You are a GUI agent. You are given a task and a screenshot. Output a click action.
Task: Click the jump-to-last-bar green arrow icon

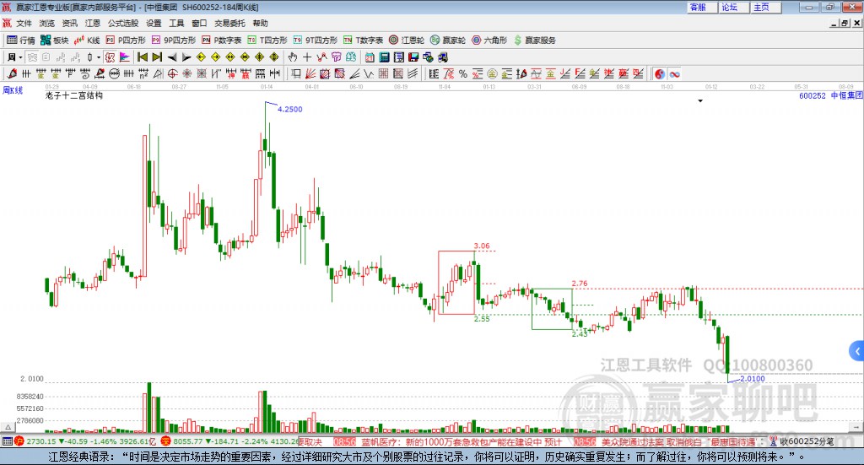click(157, 57)
